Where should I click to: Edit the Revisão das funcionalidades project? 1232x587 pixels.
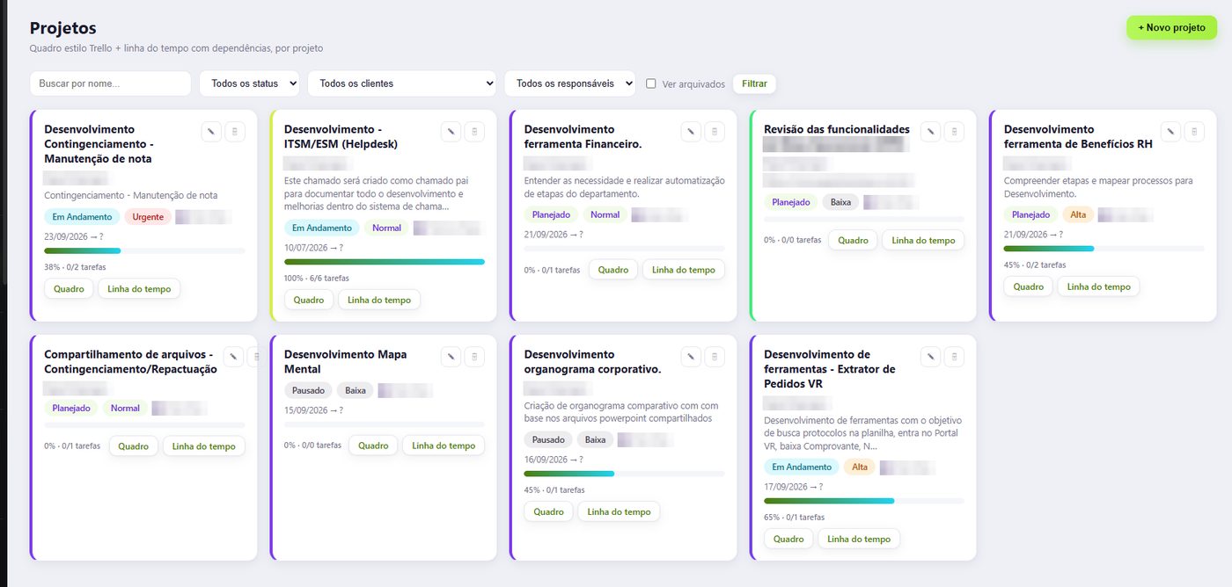(930, 132)
